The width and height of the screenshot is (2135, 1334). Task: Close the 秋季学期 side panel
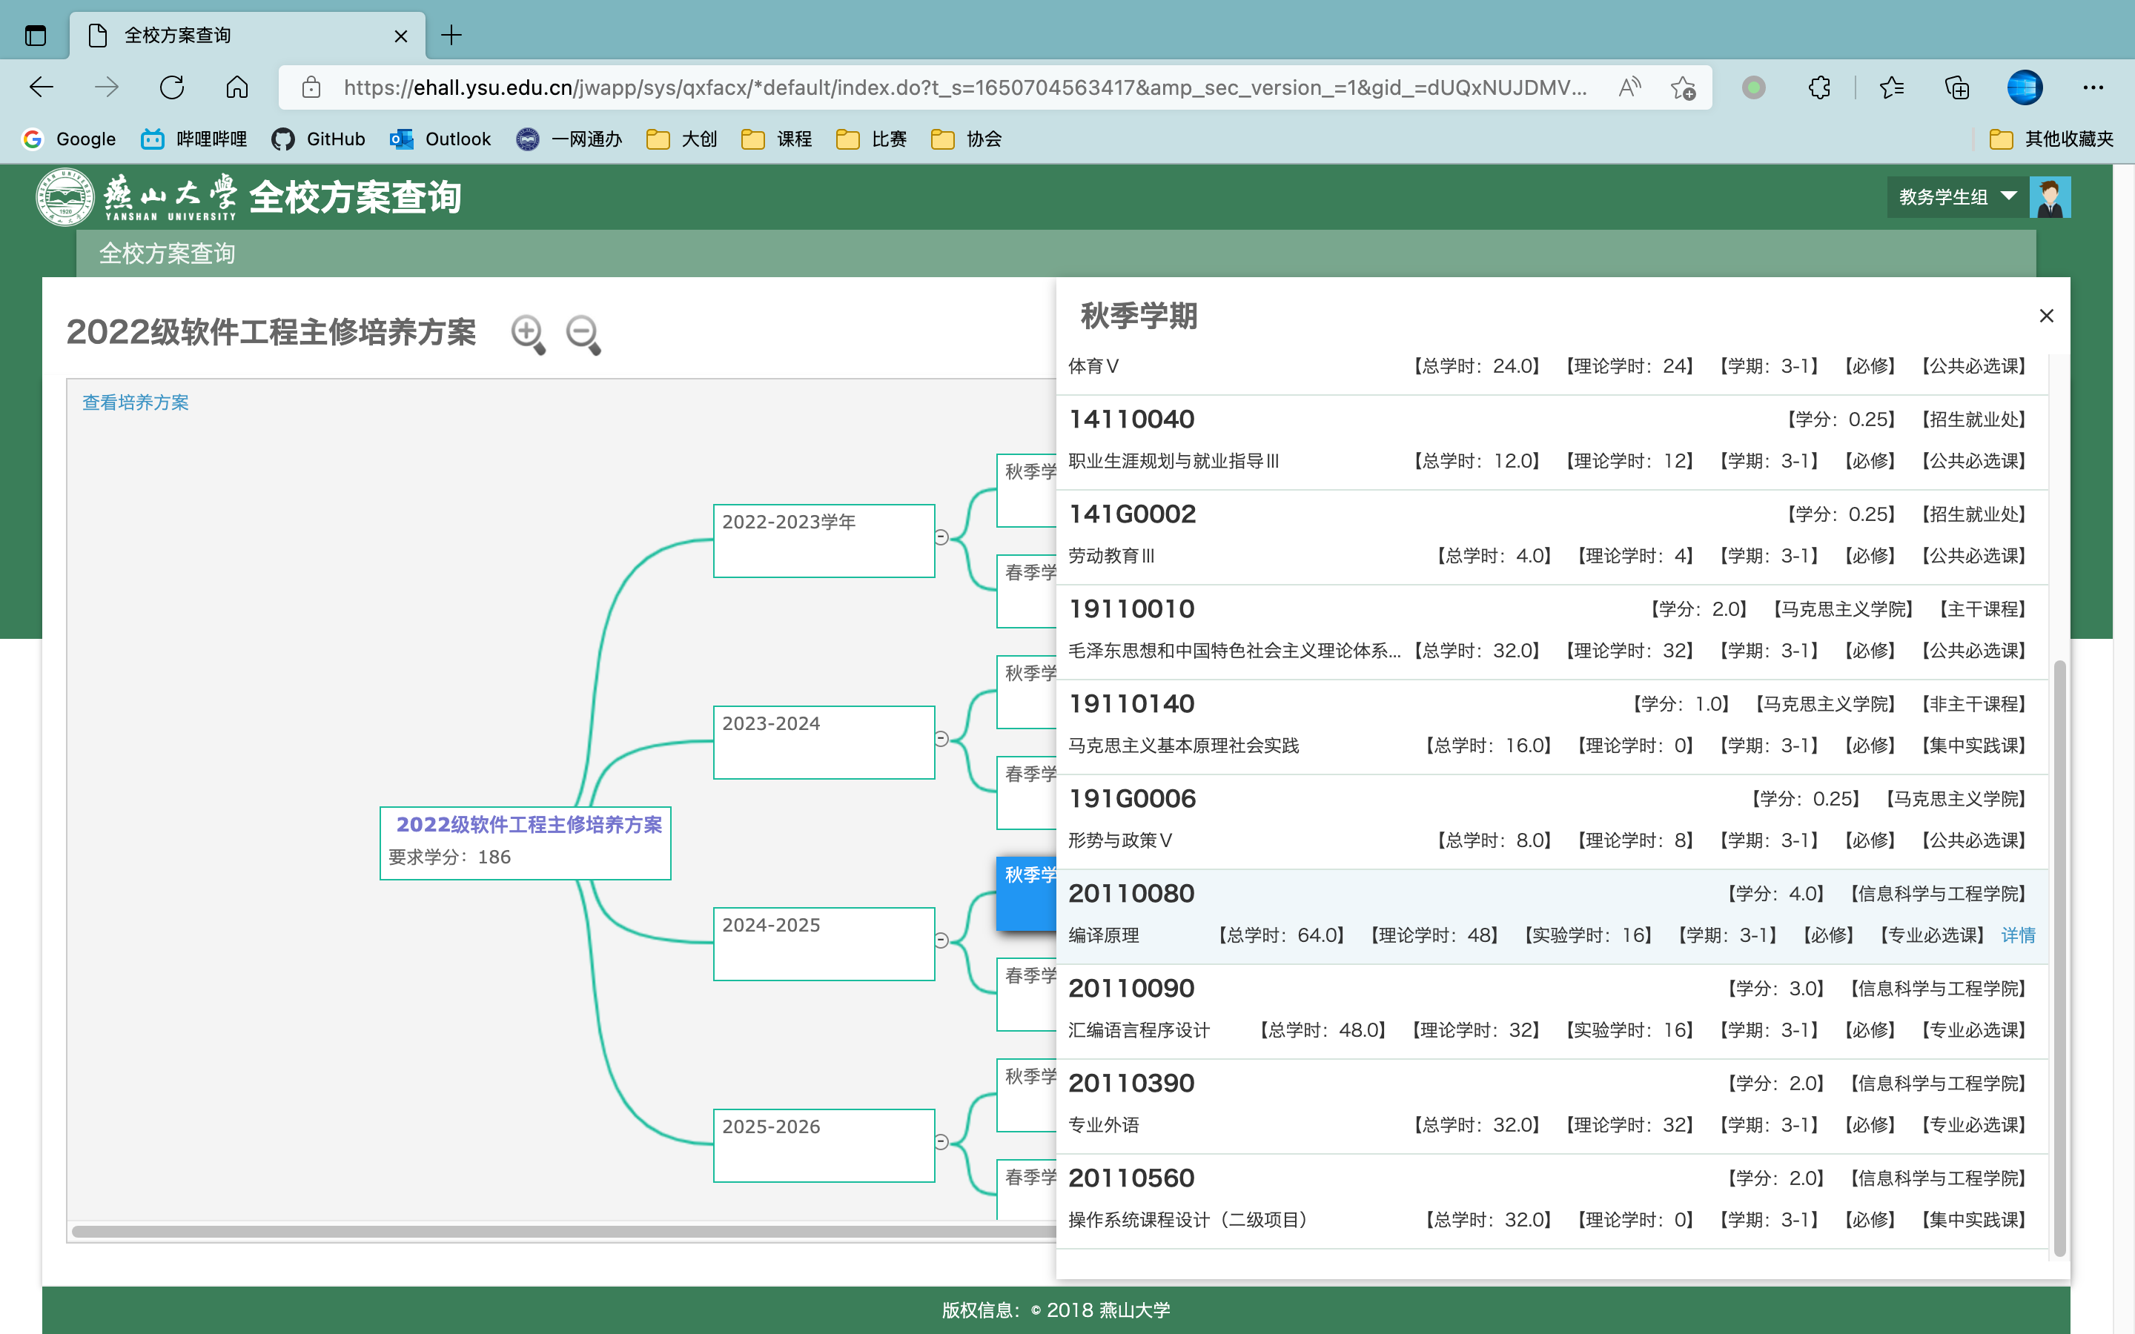2046,316
